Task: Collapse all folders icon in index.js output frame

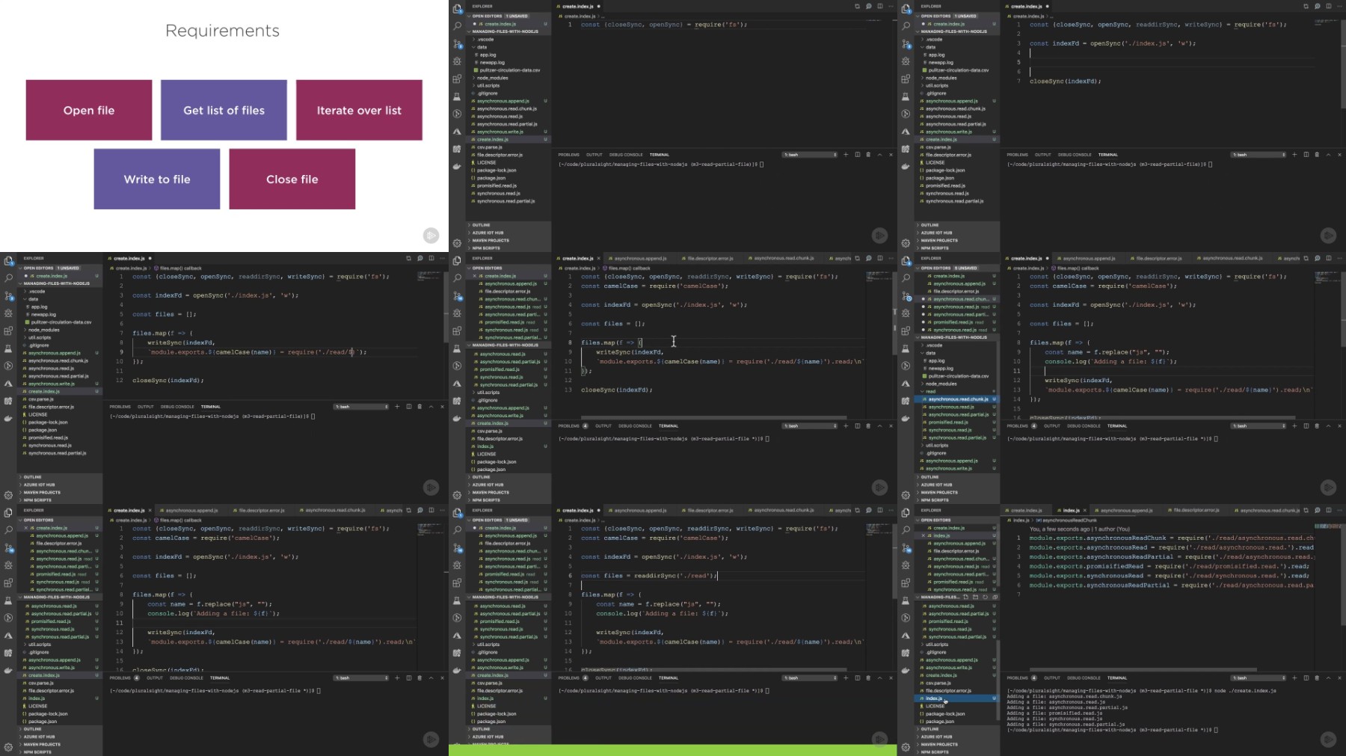Action: pos(994,597)
